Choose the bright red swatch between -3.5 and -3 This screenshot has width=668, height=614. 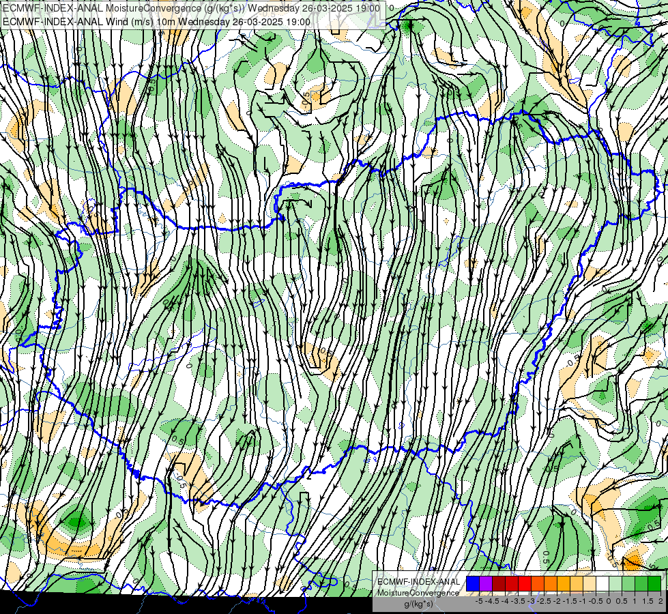pos(525,583)
